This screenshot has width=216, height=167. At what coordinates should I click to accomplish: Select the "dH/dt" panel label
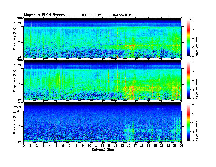[17, 23]
